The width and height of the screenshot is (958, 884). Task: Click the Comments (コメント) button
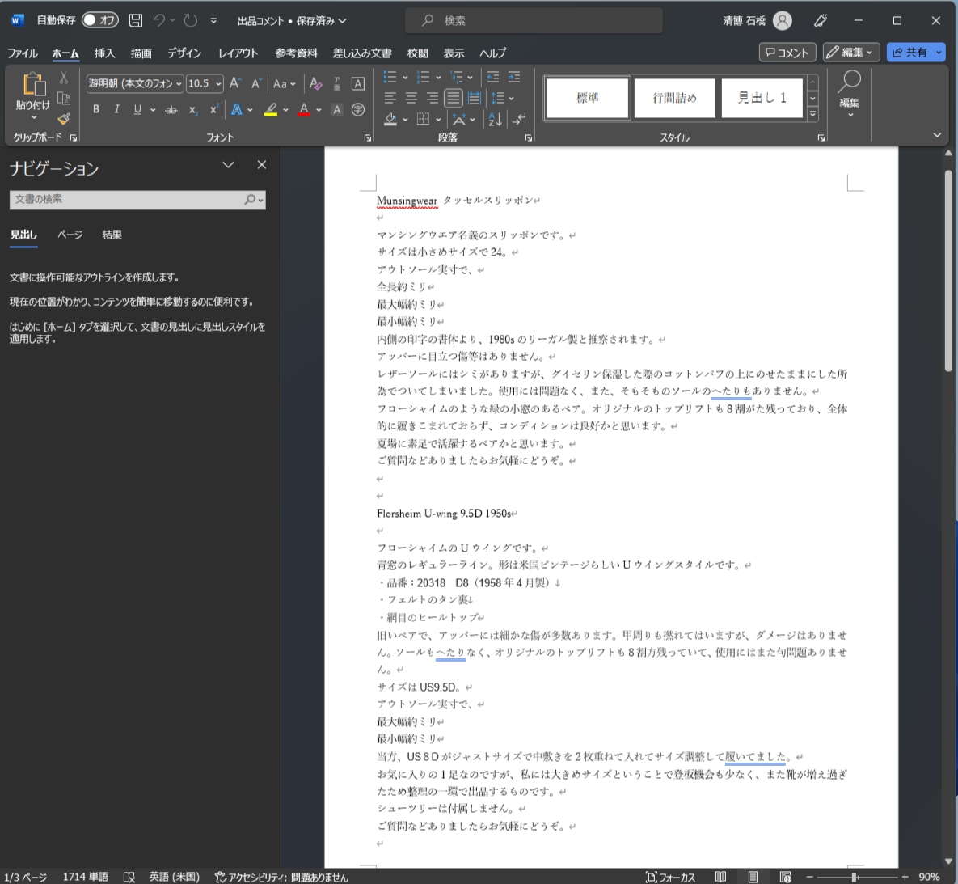(x=787, y=53)
